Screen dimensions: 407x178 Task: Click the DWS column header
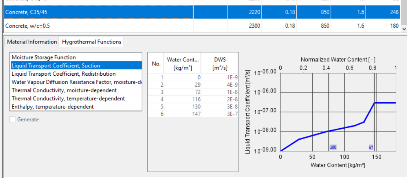tap(220, 63)
